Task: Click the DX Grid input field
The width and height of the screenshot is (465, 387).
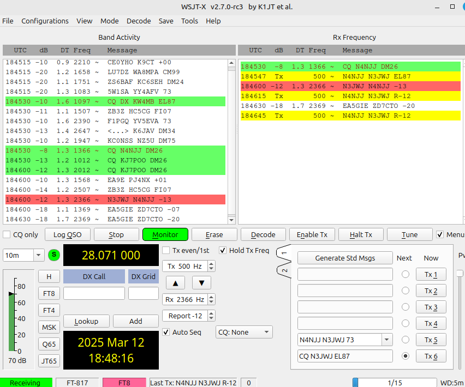Action: 144,293
